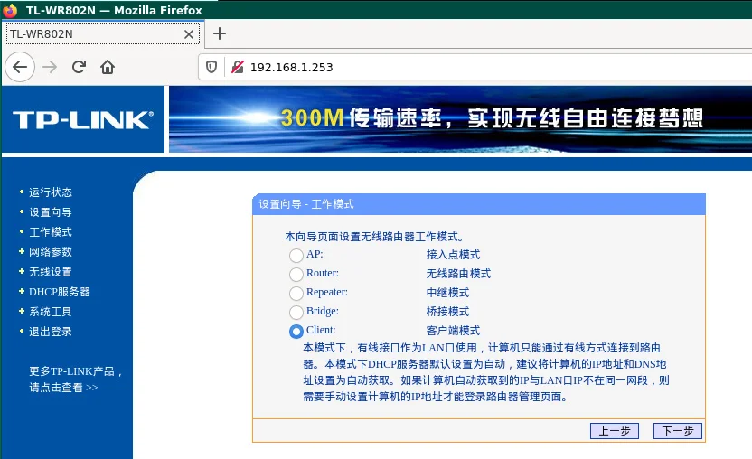Viewport: 752px width, 459px height.
Task: Select the Router mode radio button
Action: 296,274
